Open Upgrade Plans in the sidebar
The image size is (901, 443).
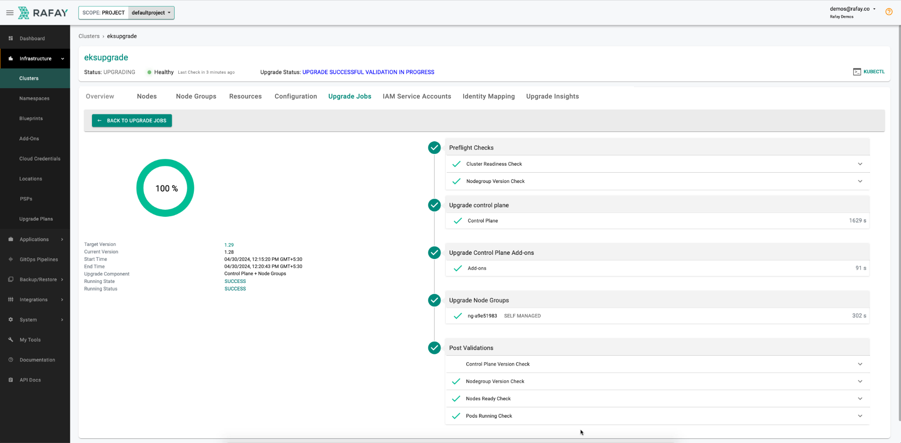[36, 219]
